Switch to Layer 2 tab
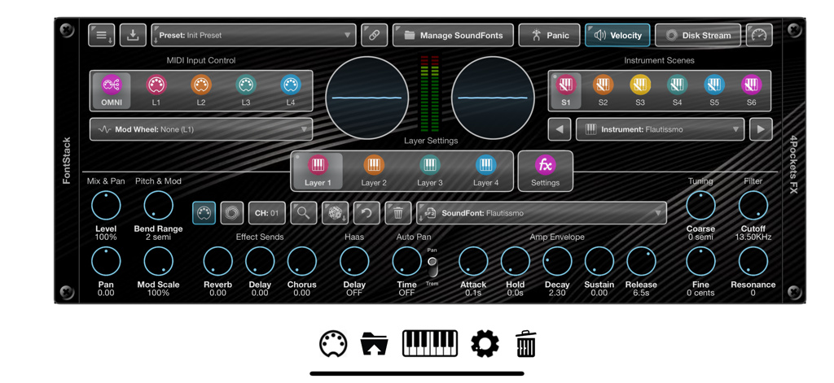The height and width of the screenshot is (383, 834). pyautogui.click(x=374, y=171)
